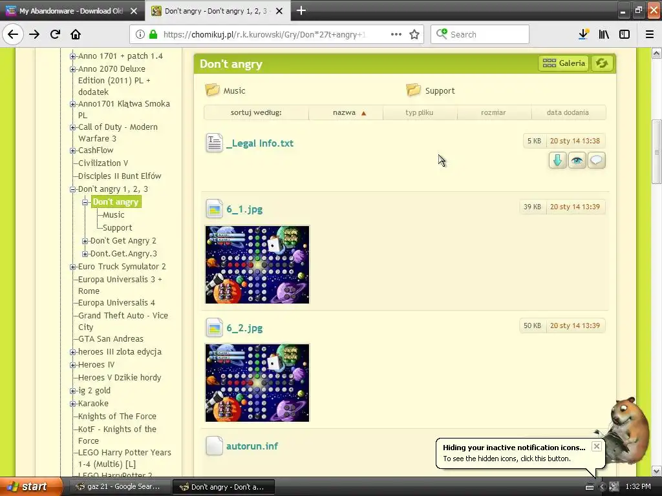Screen dimensions: 662x496
Task: Close the My Abandonware tab
Action: pyautogui.click(x=134, y=11)
